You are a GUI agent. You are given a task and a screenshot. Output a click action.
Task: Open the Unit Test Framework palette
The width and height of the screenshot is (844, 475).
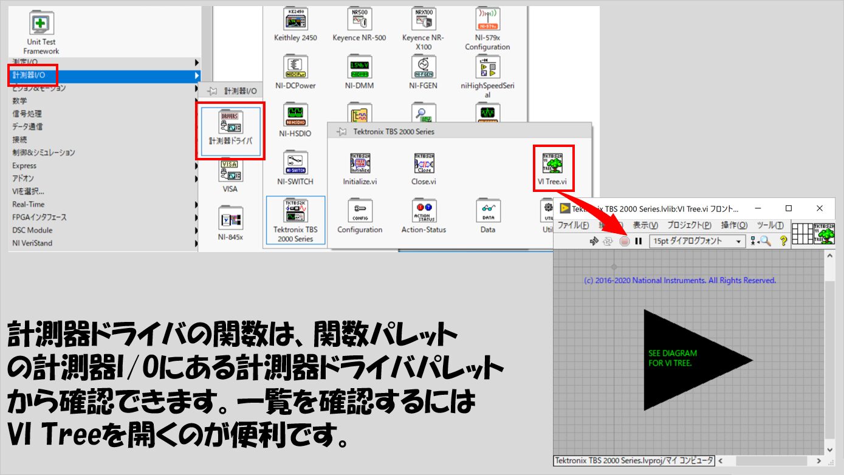41,33
